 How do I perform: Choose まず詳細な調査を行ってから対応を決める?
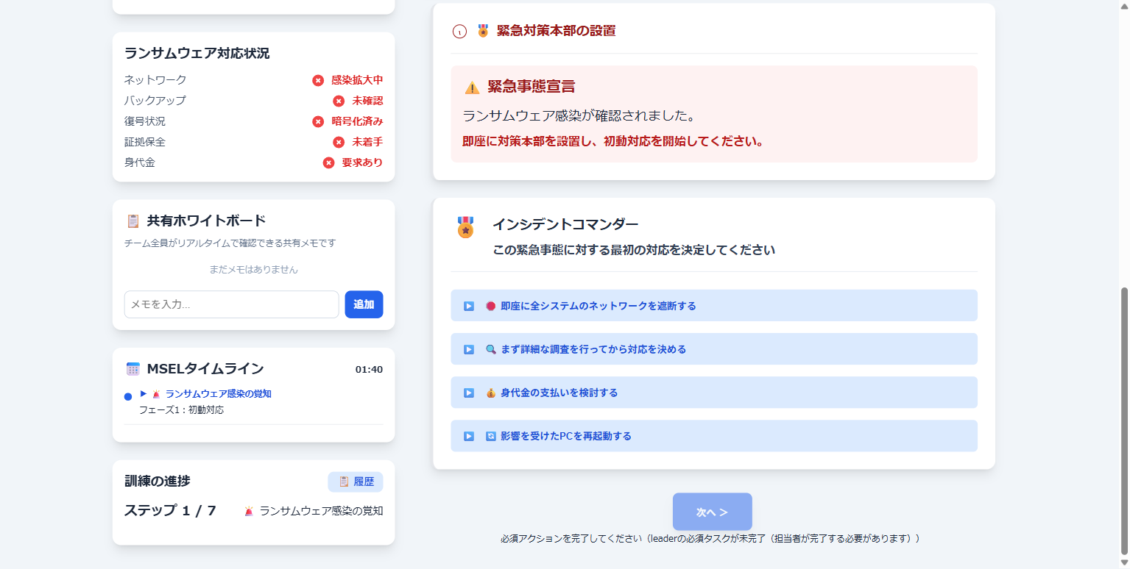pos(714,349)
